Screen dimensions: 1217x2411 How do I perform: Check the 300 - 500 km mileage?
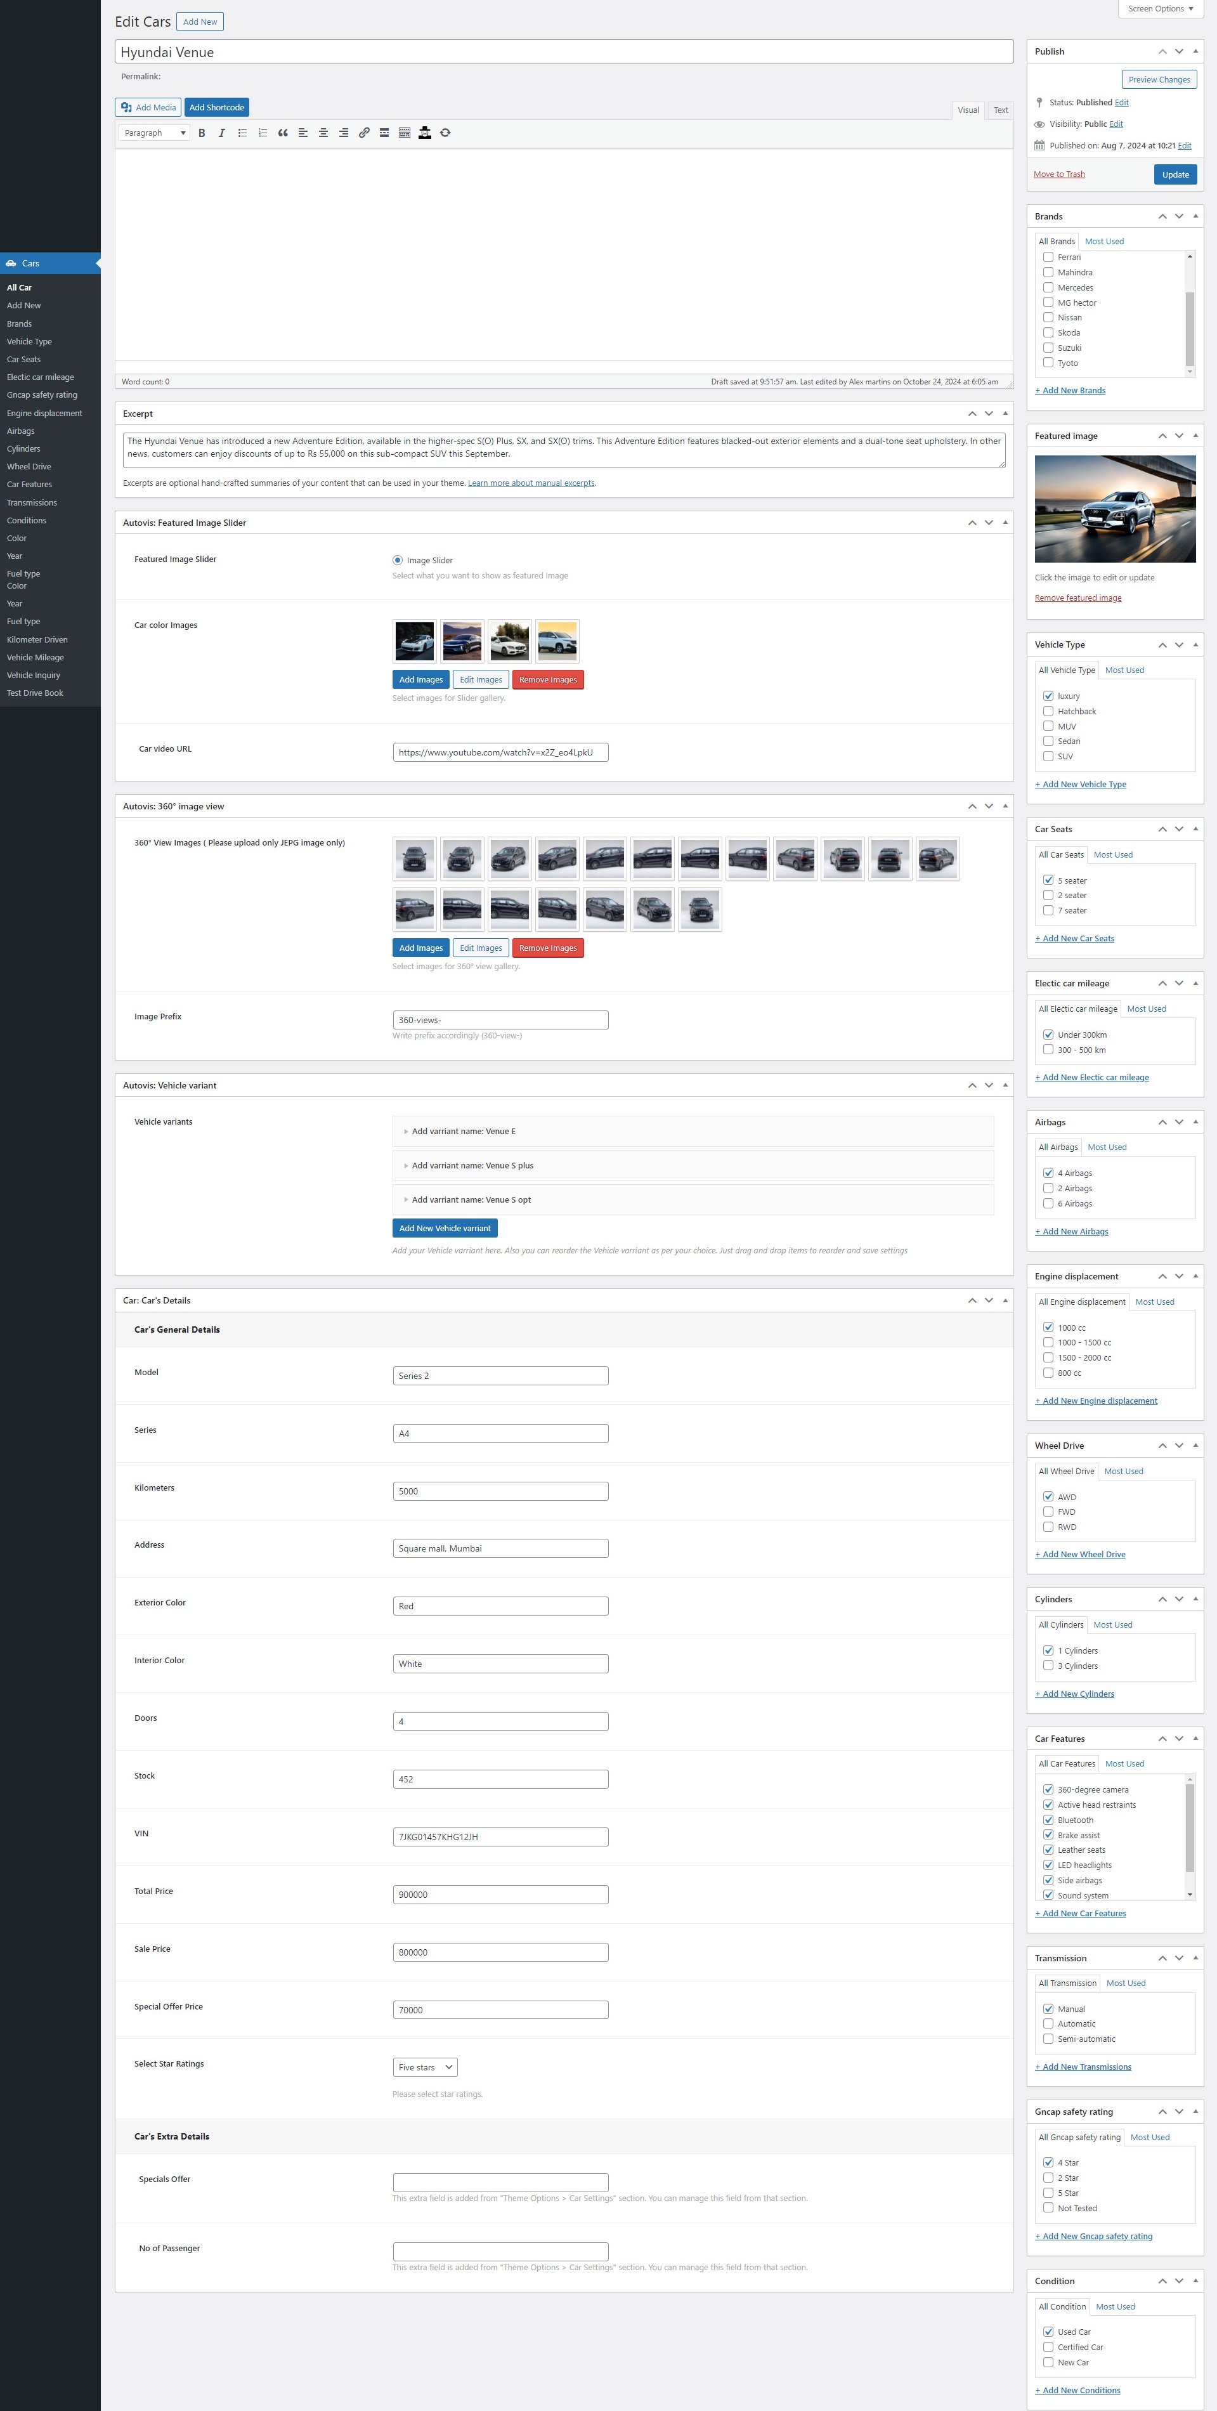[1048, 1050]
